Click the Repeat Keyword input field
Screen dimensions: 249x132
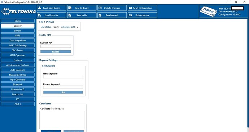pos(63,87)
